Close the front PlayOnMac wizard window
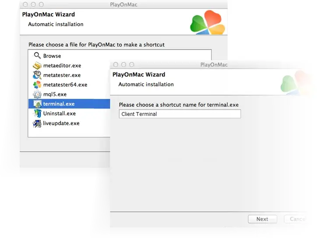 click(116, 65)
